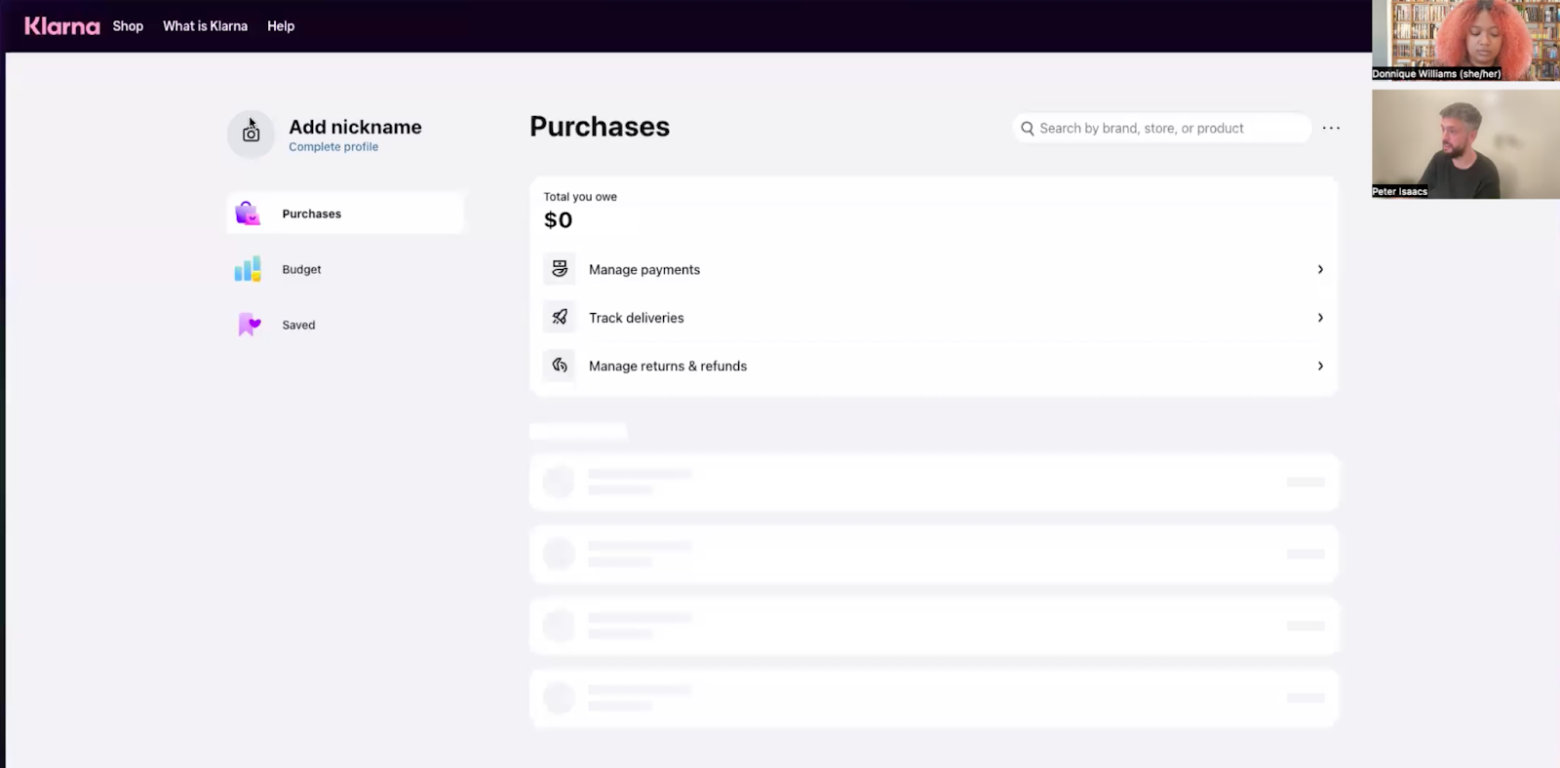Click the Add nickname heading

click(355, 127)
